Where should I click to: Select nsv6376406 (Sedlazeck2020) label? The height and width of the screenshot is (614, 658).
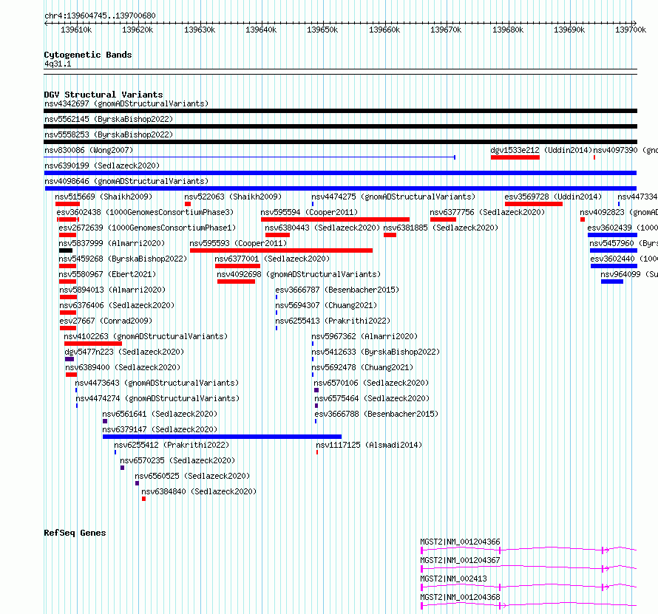pos(117,305)
